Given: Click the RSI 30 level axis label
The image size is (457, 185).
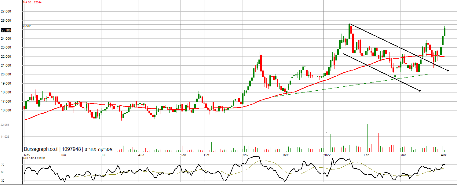Looking at the screenshot, I should pyautogui.click(x=3, y=181).
